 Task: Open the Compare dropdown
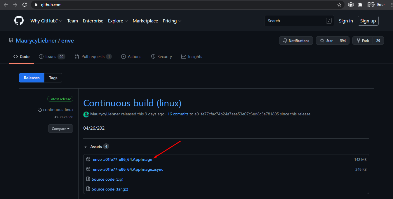[x=61, y=128]
